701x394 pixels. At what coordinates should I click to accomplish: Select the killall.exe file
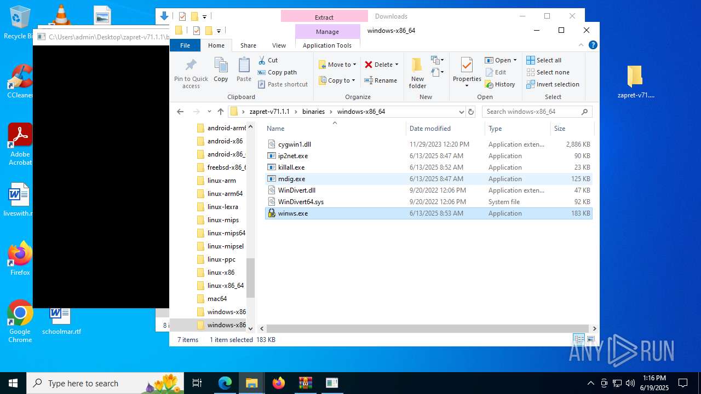pyautogui.click(x=428, y=167)
